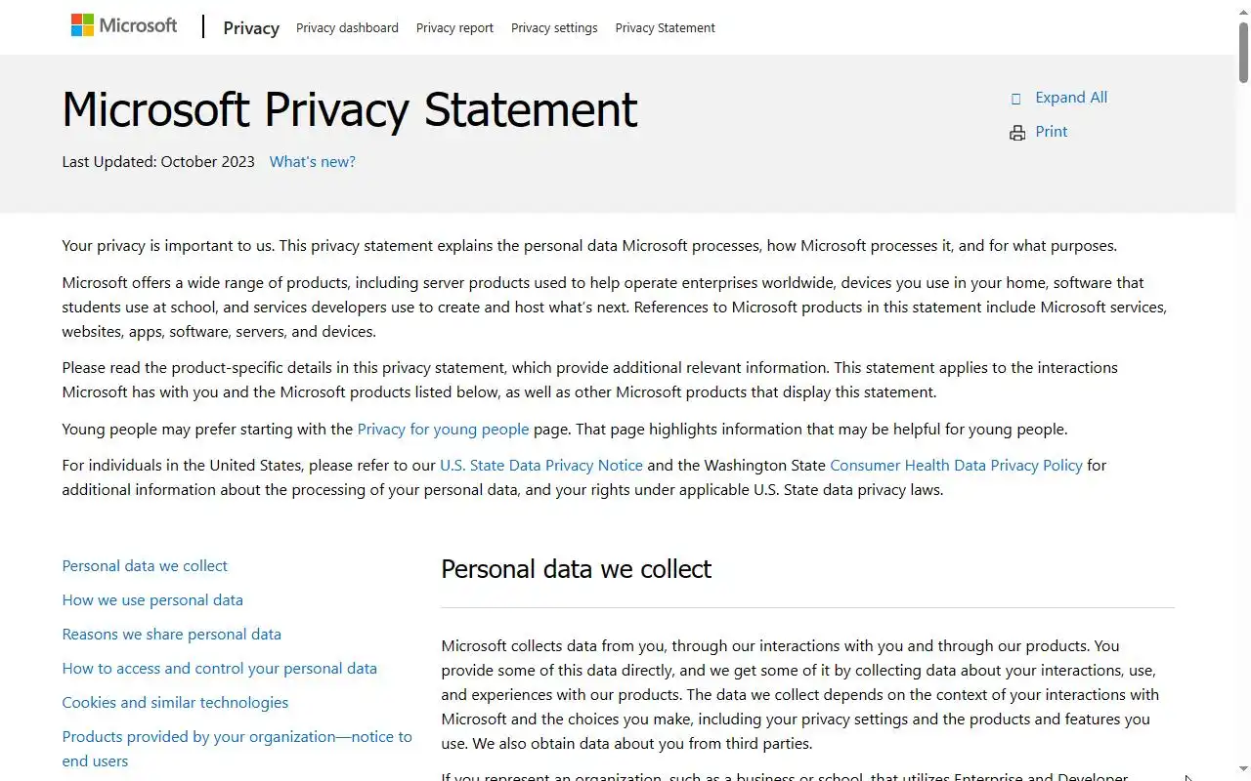Go to Reasons we share personal data
Screen dimensions: 1251x781
(x=171, y=635)
